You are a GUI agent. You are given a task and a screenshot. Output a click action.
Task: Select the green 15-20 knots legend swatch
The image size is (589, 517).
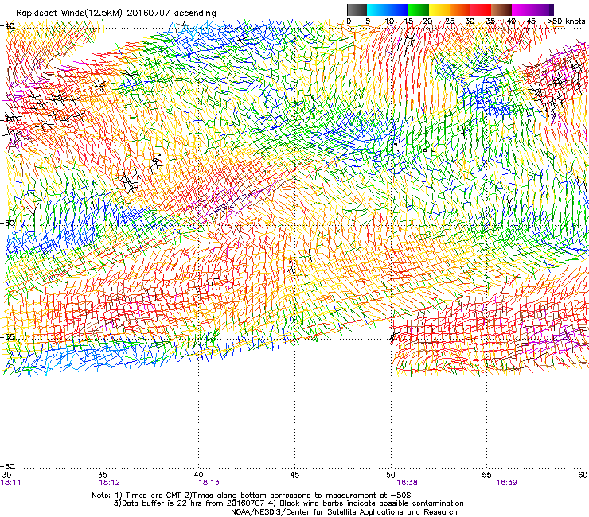click(x=419, y=10)
